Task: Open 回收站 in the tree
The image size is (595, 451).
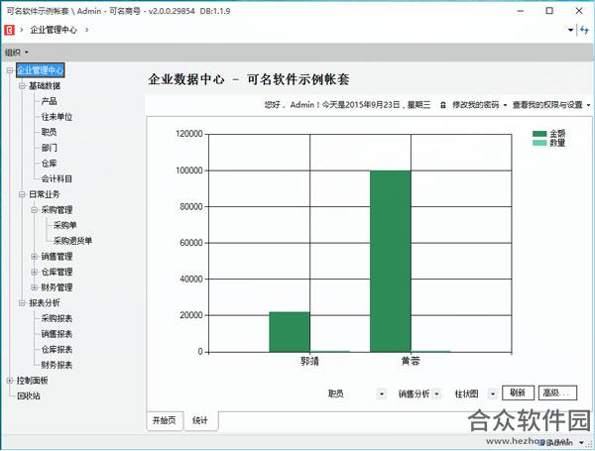Action: (29, 396)
